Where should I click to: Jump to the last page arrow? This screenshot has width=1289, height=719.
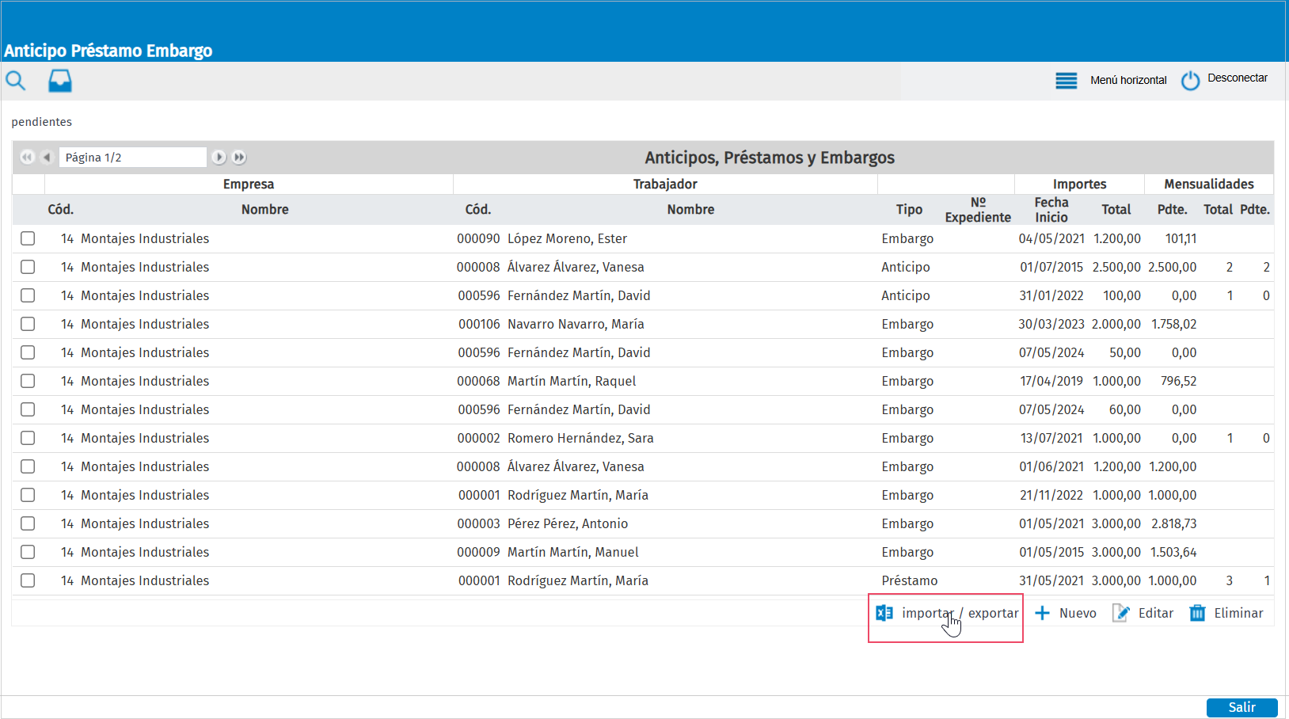(x=239, y=158)
